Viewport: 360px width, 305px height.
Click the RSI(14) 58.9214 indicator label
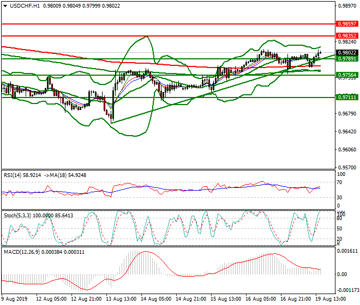tap(22, 175)
